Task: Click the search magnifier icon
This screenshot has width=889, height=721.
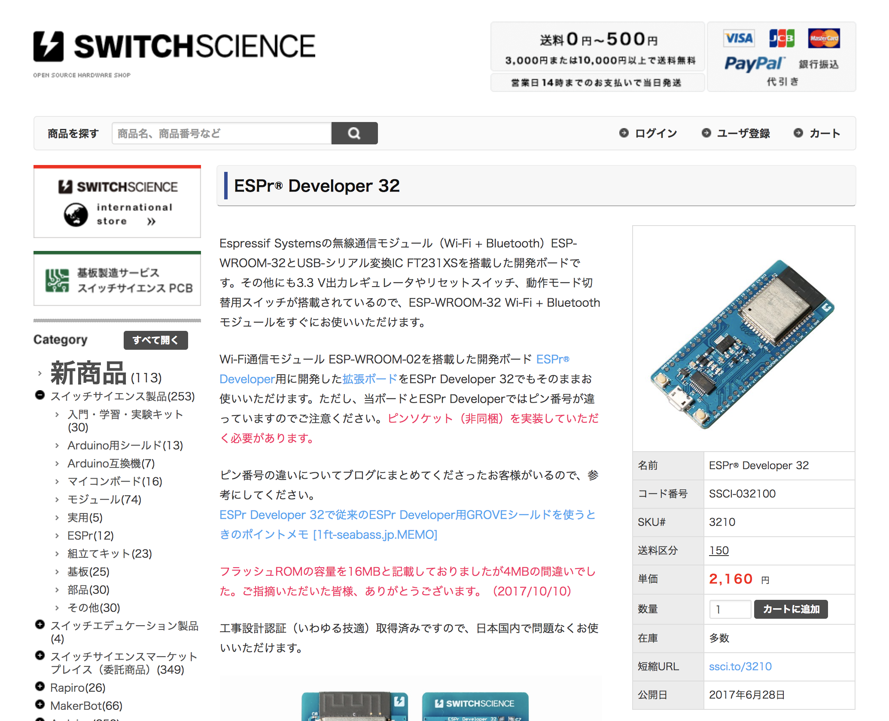Action: [x=355, y=133]
